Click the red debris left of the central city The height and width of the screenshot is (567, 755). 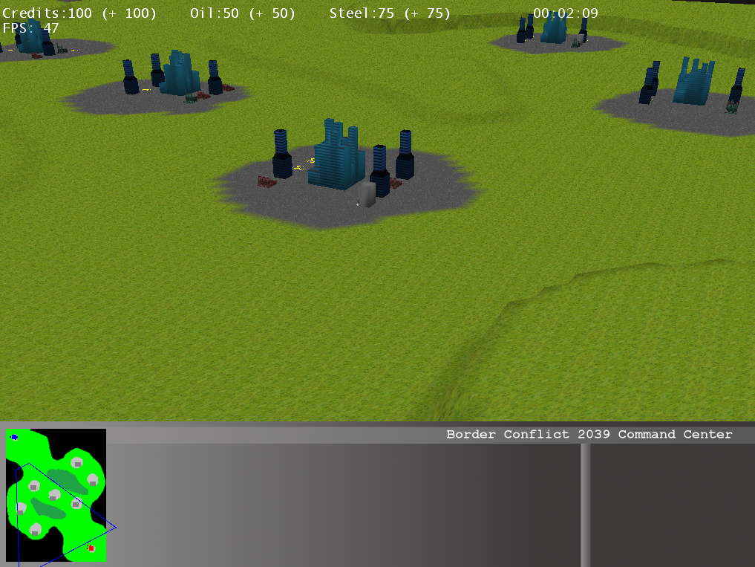click(x=266, y=181)
